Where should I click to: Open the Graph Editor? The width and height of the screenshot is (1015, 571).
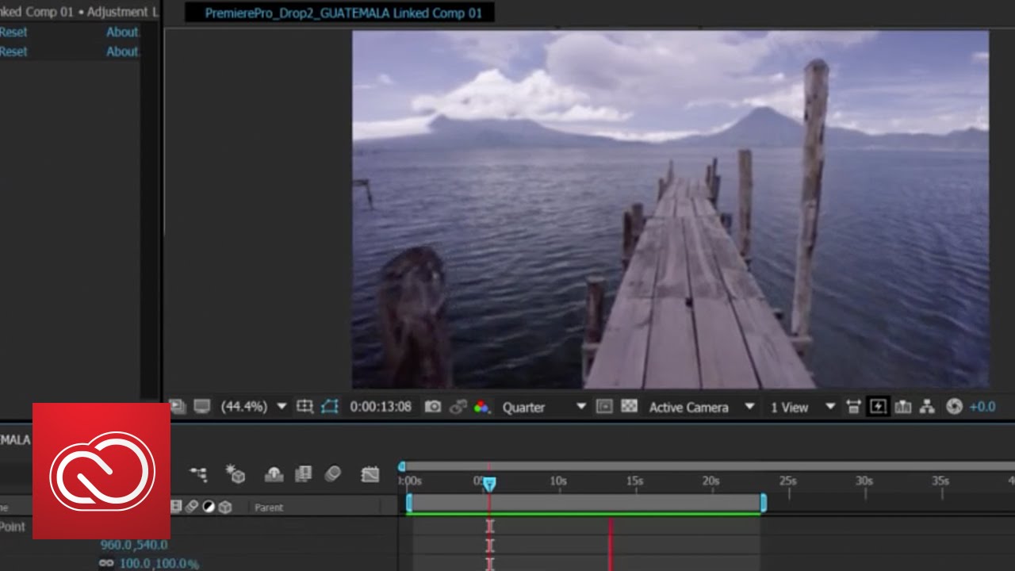pyautogui.click(x=370, y=473)
